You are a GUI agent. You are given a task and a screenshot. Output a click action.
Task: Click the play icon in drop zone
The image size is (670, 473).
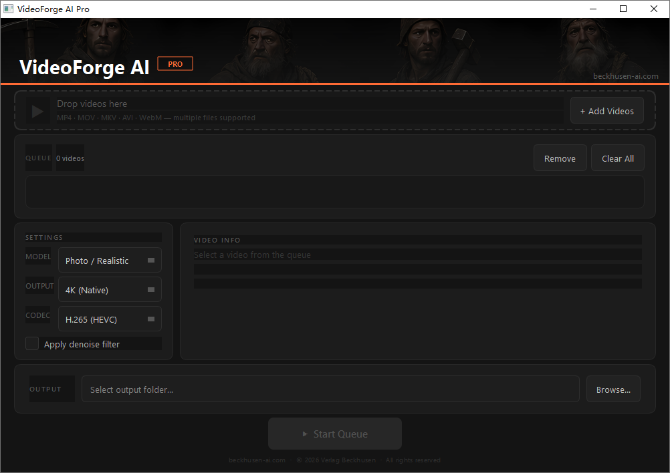(x=37, y=111)
